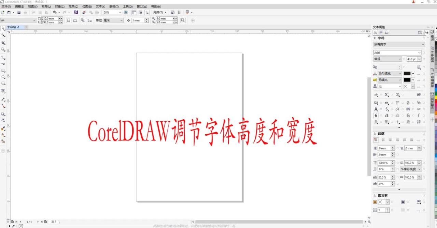Toggle the underline button in the character section
This screenshot has width=437, height=228.
(x=419, y=67)
